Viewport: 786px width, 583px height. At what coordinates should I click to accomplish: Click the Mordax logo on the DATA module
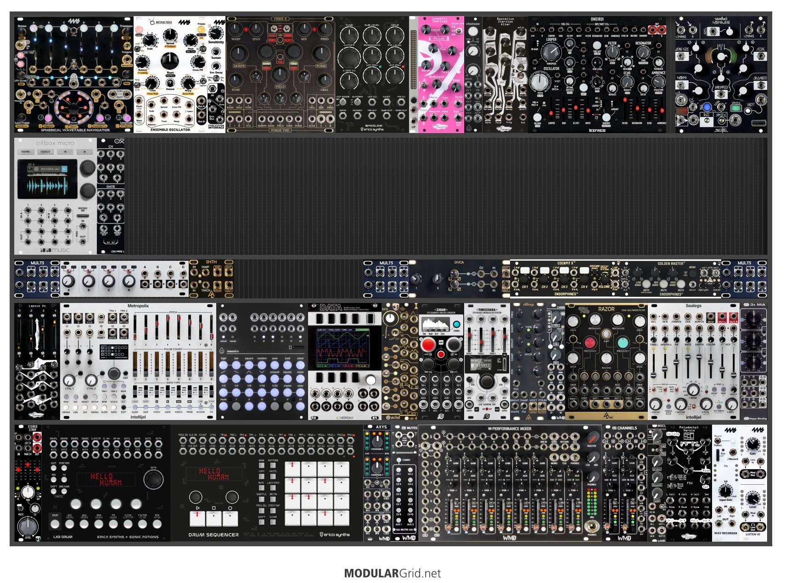tap(345, 418)
